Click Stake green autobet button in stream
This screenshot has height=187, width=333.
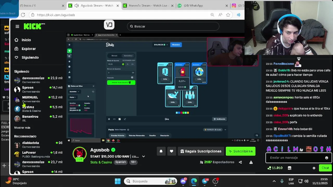tap(121, 82)
